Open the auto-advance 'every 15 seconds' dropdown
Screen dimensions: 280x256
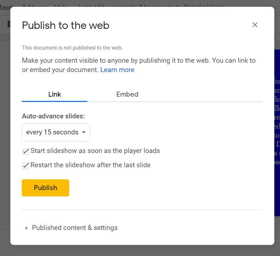52,132
